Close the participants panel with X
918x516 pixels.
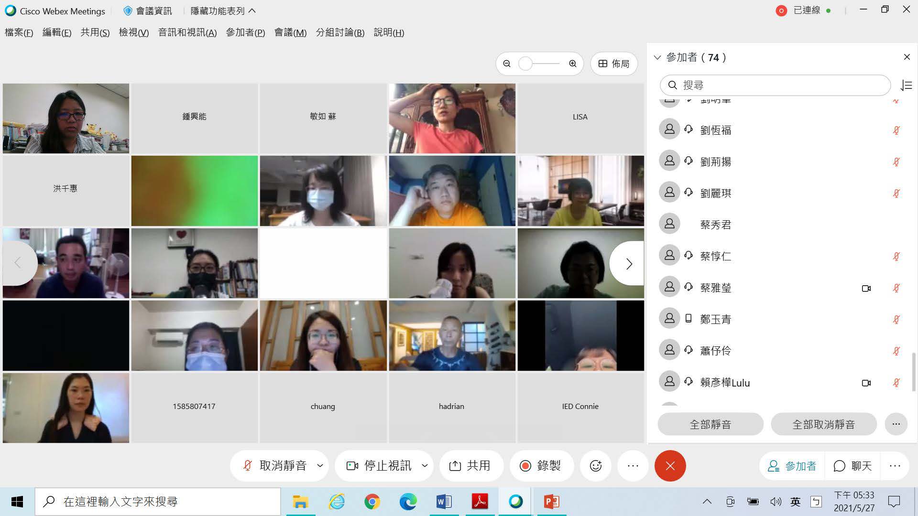pos(907,57)
